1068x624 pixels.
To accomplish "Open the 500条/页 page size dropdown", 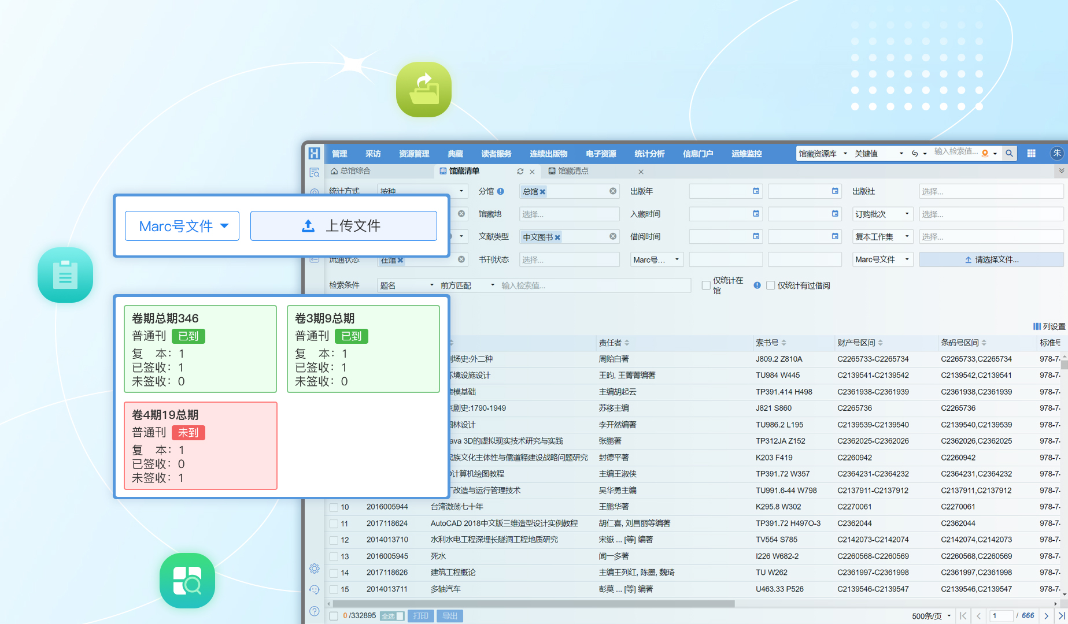I will tap(931, 616).
